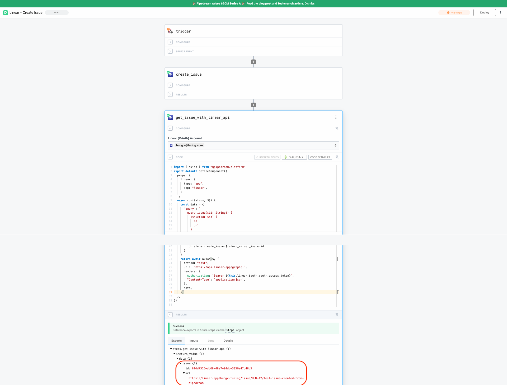Switch to the Logs tab

pyautogui.click(x=211, y=341)
